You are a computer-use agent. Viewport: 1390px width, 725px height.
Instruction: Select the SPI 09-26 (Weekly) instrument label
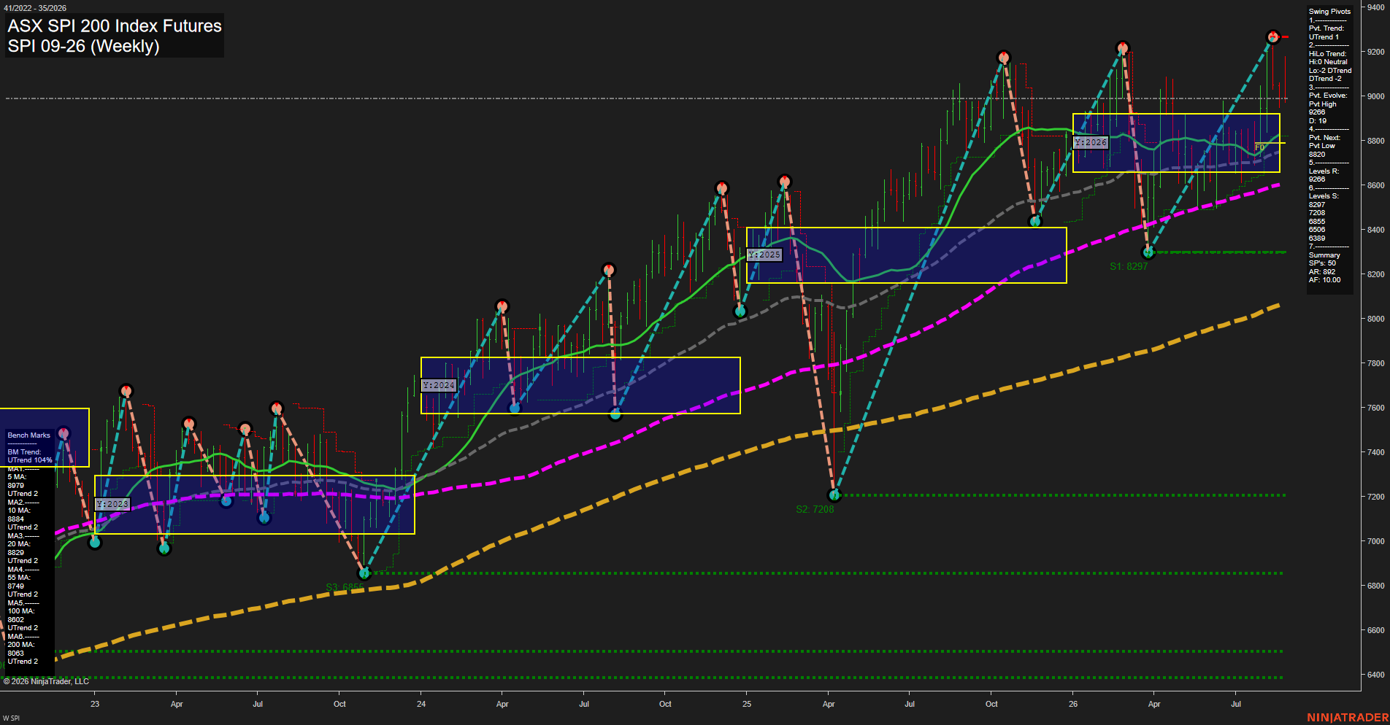pos(83,46)
